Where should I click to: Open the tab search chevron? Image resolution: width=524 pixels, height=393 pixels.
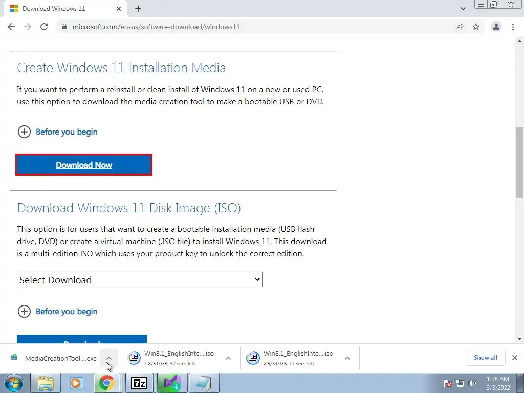(x=463, y=9)
